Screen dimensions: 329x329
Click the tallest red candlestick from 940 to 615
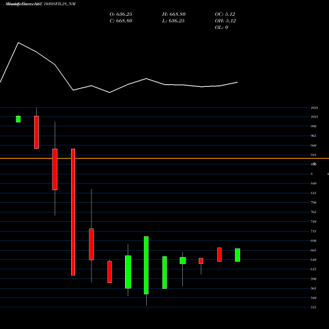pyautogui.click(x=73, y=212)
